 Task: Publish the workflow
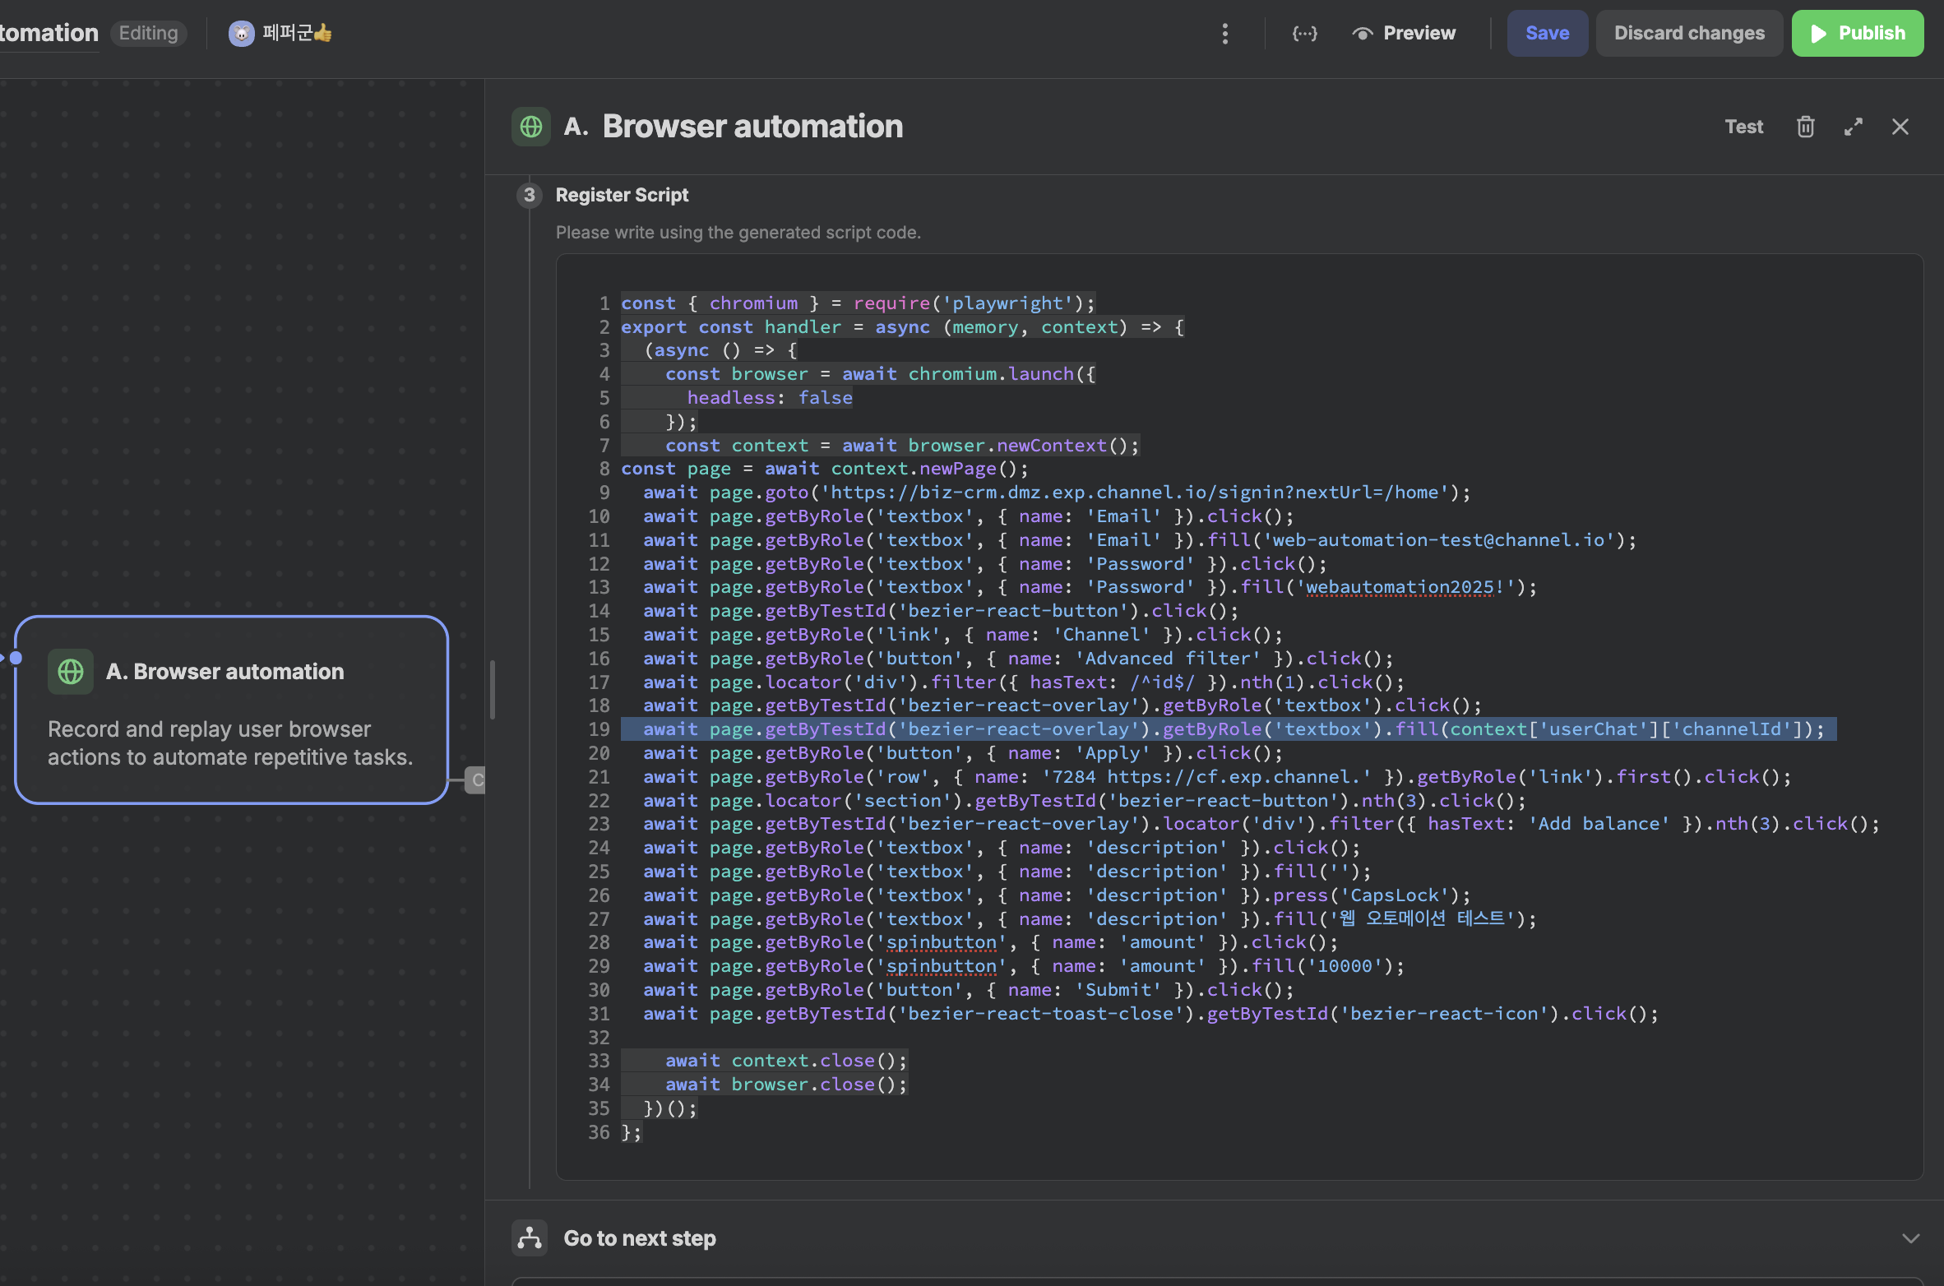(x=1857, y=34)
